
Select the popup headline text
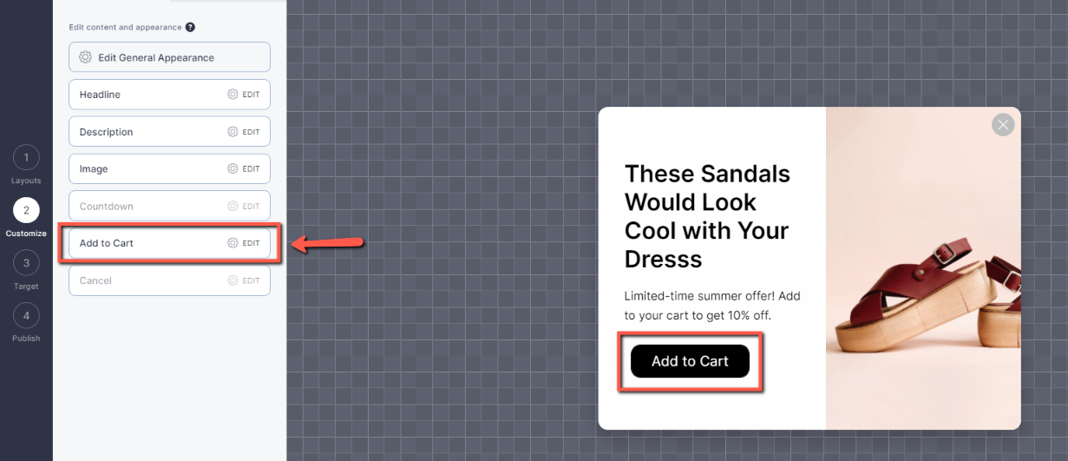pyautogui.click(x=707, y=216)
